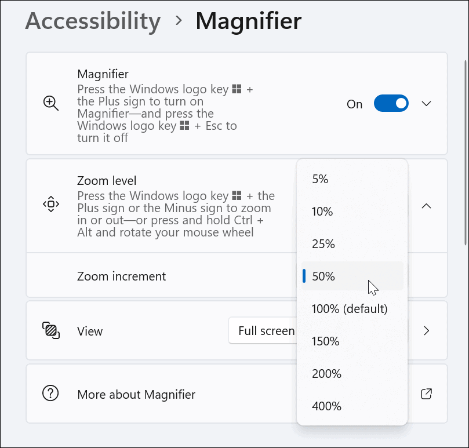This screenshot has height=448, width=469.
Task: Open Magnifier help via external link icon
Action: click(x=426, y=394)
